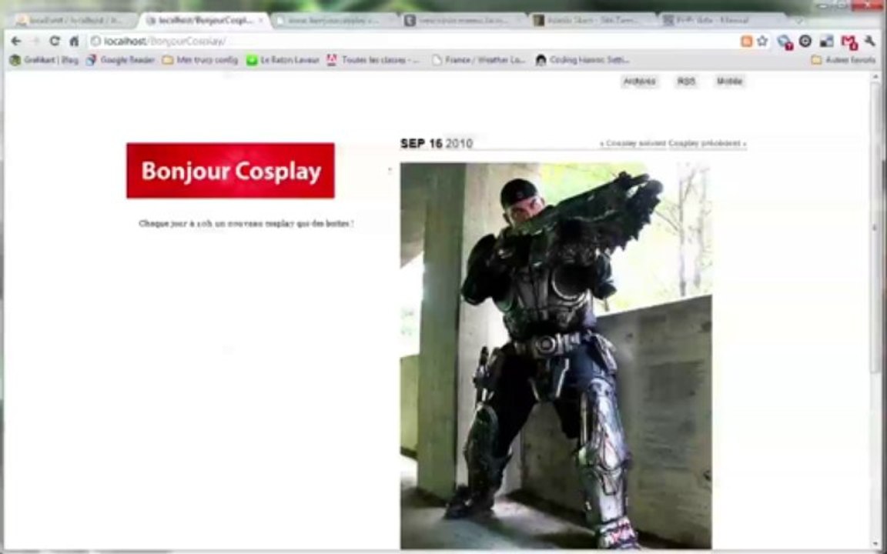Open the Gmail checker extension icon
The height and width of the screenshot is (554, 887).
coord(849,42)
